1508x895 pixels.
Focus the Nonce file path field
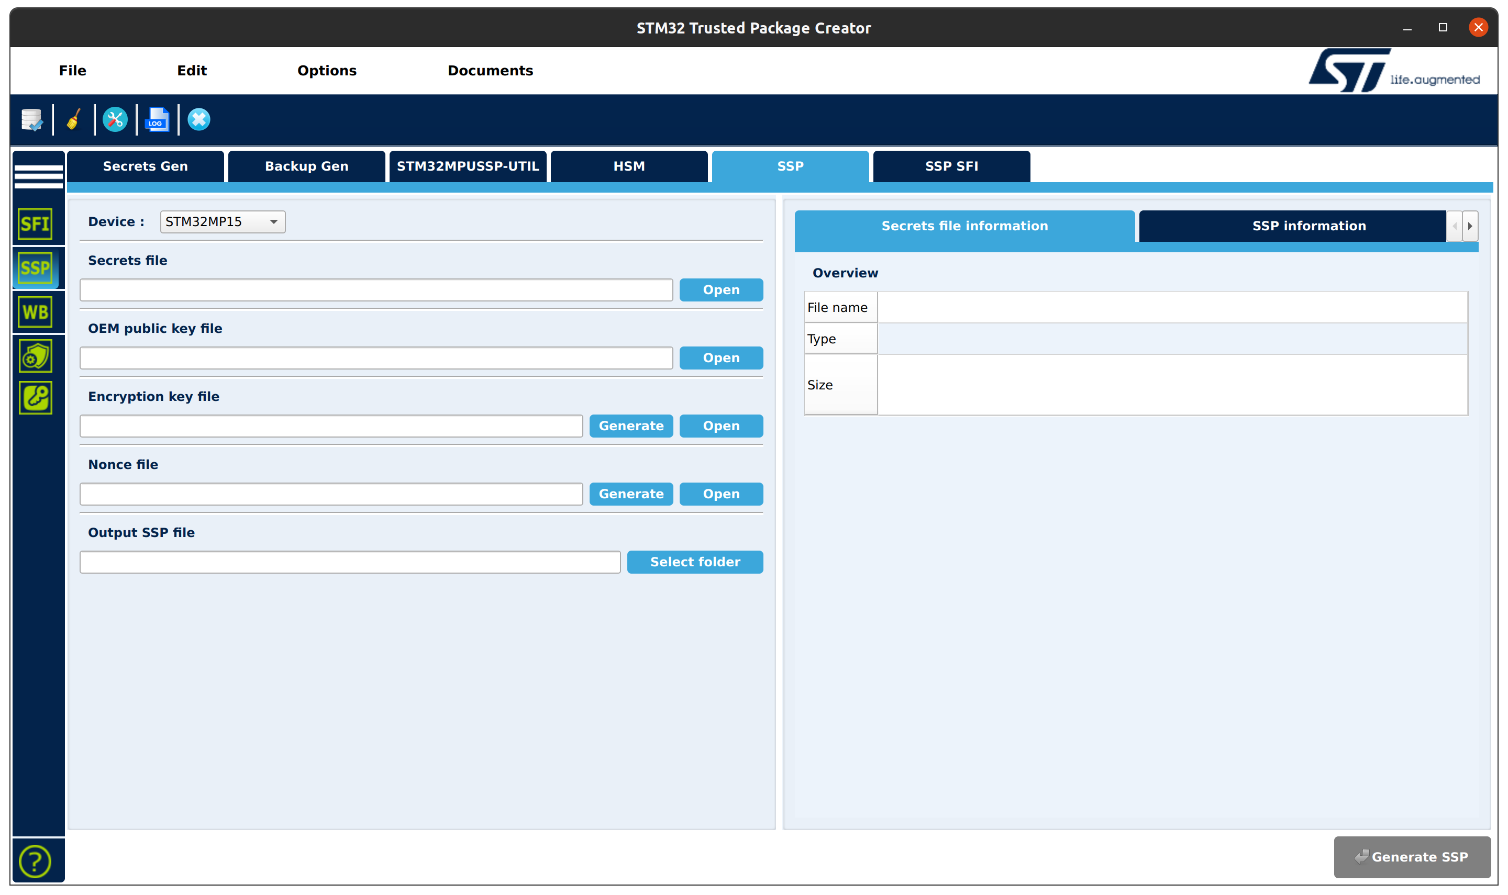(x=331, y=495)
